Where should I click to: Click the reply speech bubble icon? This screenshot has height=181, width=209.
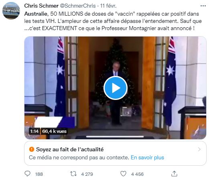(28, 174)
